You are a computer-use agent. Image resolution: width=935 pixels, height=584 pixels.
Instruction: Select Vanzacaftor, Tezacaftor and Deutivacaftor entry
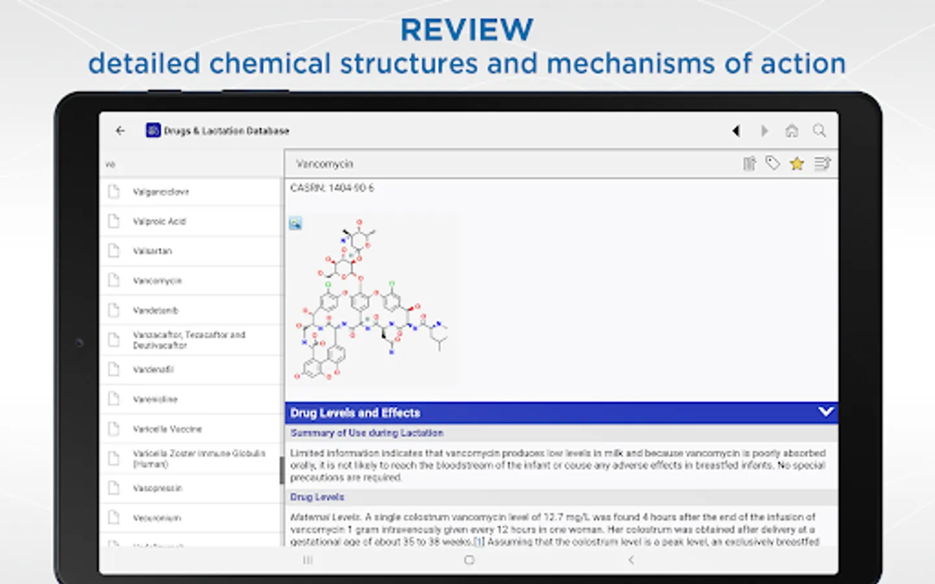coord(192,340)
